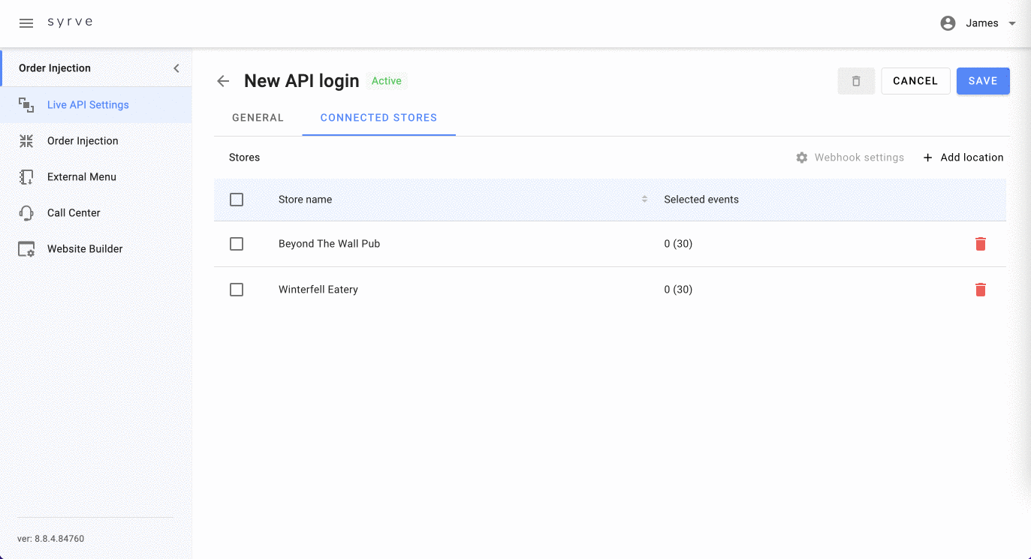Screen dimensions: 1031x559
Task: Sort the table by Store name
Action: pos(644,200)
